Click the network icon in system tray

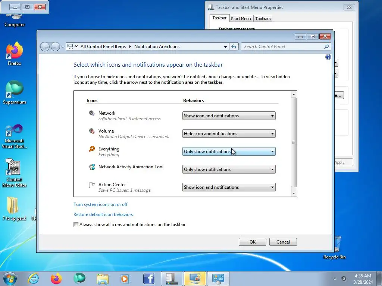[344, 279]
